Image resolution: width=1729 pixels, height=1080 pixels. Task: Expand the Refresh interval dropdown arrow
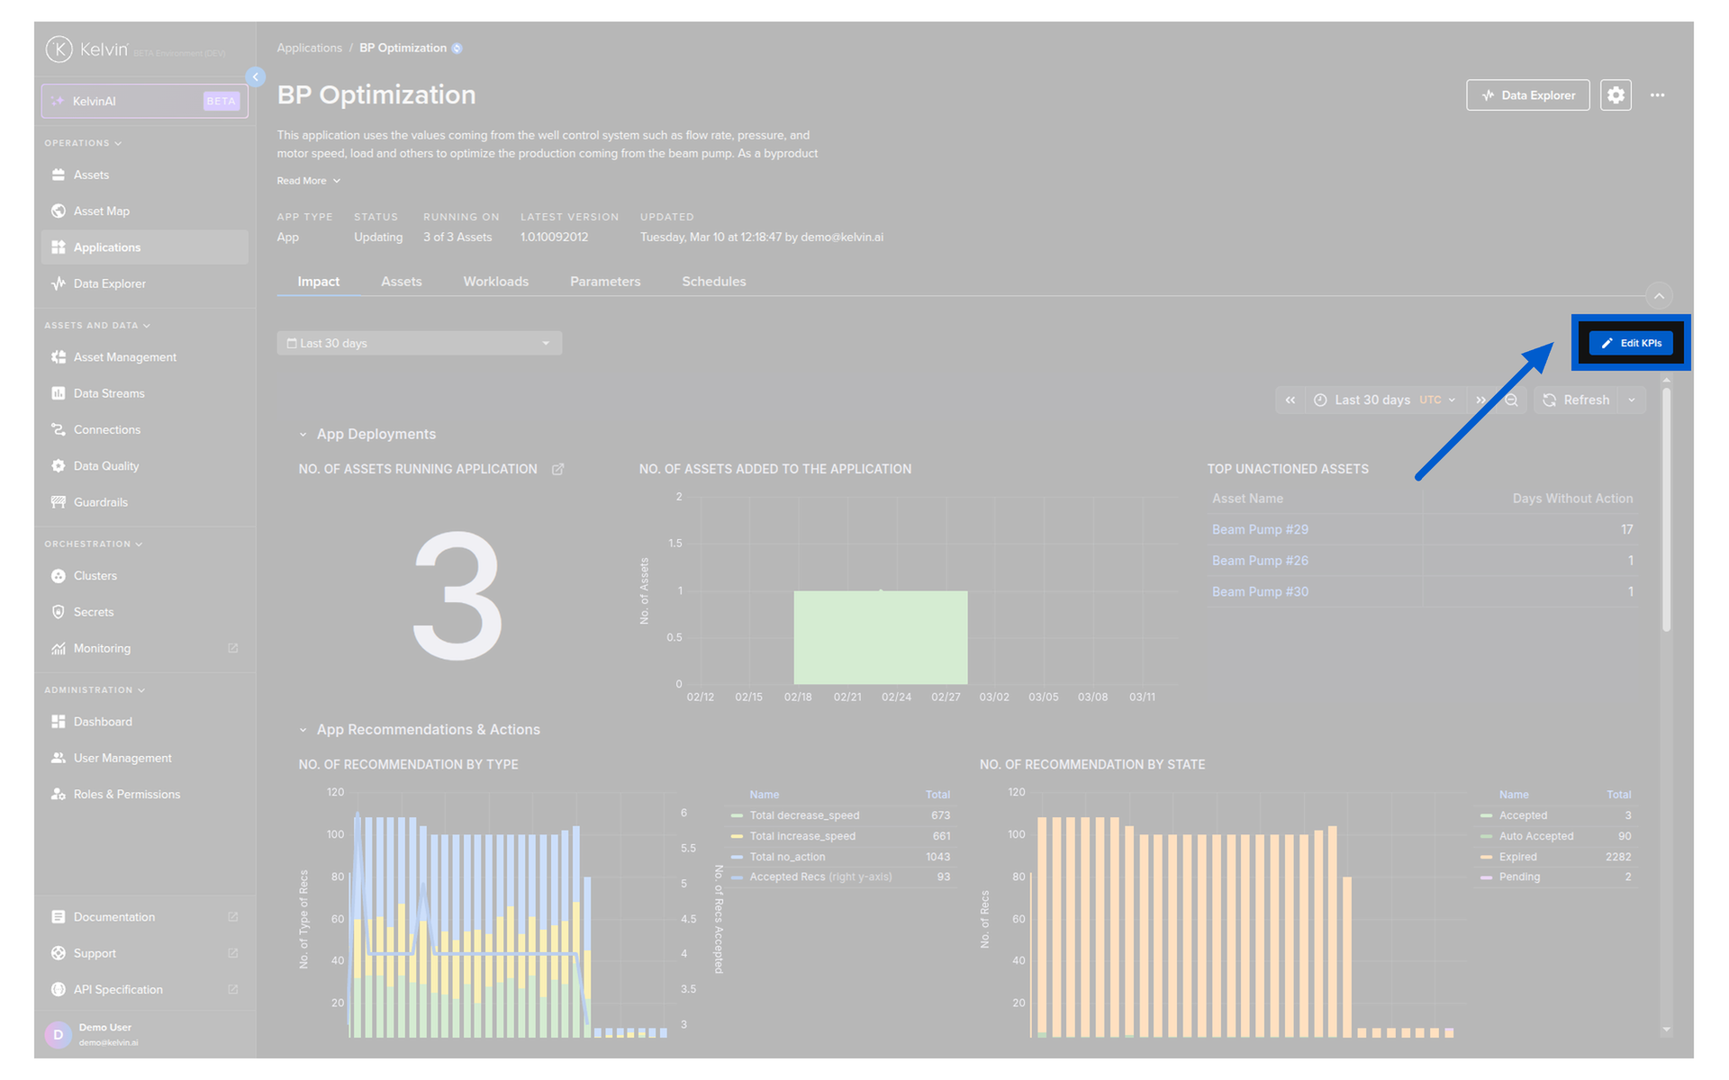pyautogui.click(x=1632, y=400)
